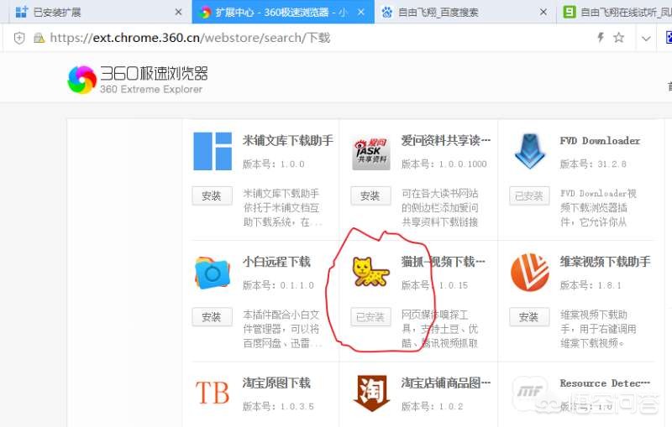Image resolution: width=672 pixels, height=427 pixels.
Task: Open the 淘宝原图下载 TB icon
Action: (213, 393)
